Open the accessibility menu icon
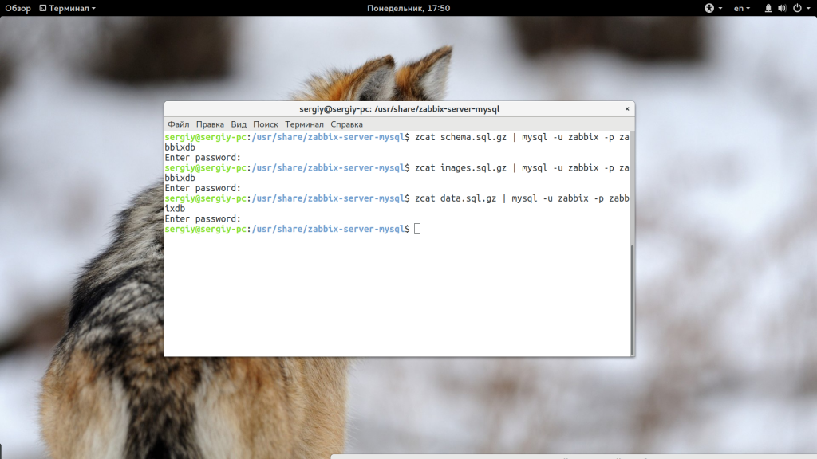The width and height of the screenshot is (817, 459). (708, 8)
